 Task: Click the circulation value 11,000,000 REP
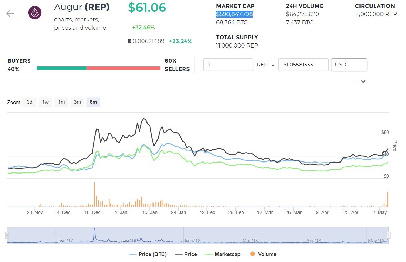(x=376, y=14)
